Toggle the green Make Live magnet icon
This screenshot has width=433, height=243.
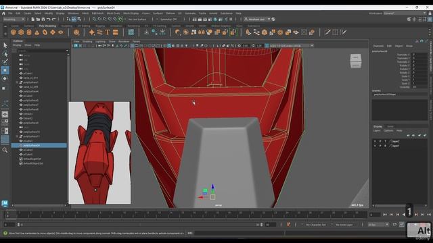pos(120,20)
